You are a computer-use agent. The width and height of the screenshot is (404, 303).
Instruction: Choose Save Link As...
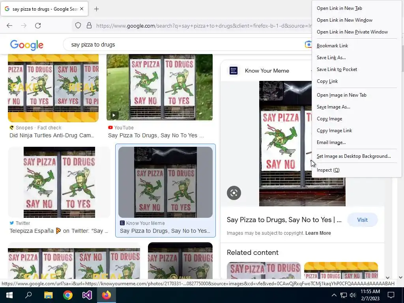click(x=356, y=58)
